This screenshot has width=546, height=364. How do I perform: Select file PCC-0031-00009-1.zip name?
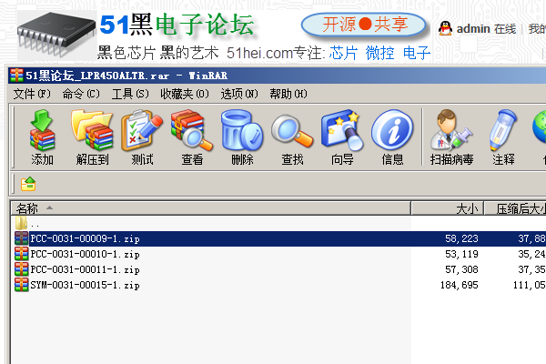[x=85, y=238]
